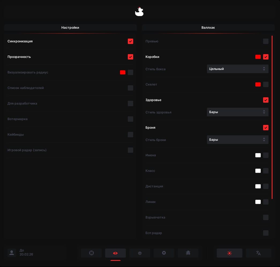Open the language translate icon
Viewport: 280px width, 267px height.
click(x=258, y=253)
